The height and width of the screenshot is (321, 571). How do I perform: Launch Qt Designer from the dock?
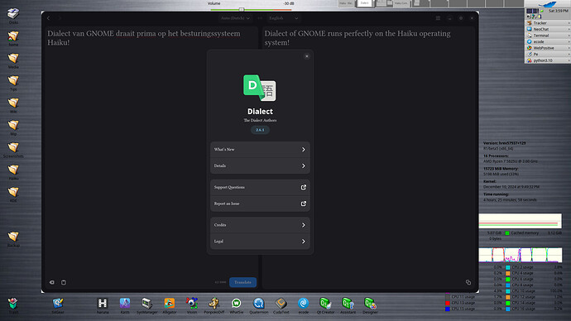[x=370, y=305]
